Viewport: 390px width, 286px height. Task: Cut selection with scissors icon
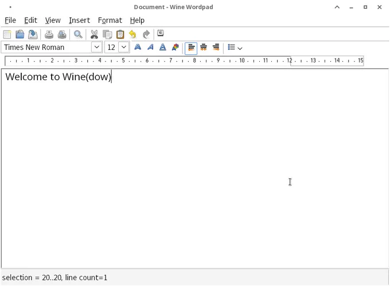point(94,34)
